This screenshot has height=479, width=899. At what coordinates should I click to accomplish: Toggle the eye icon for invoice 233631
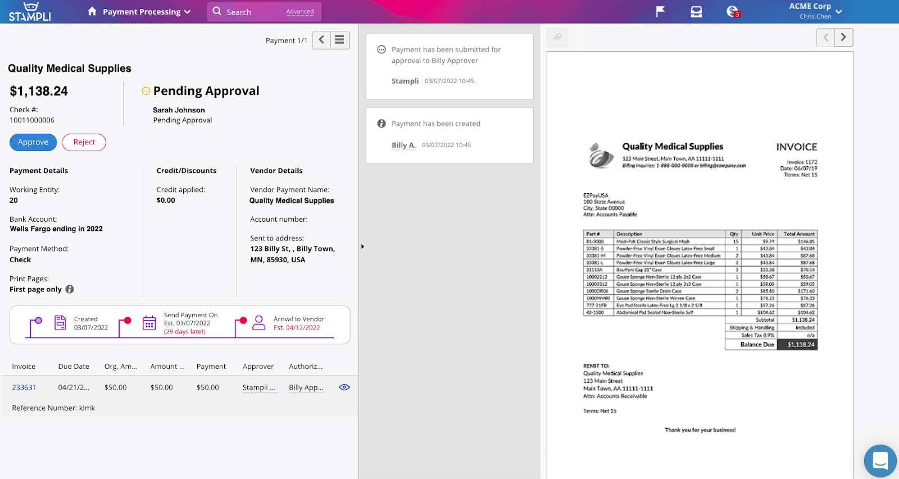click(344, 387)
